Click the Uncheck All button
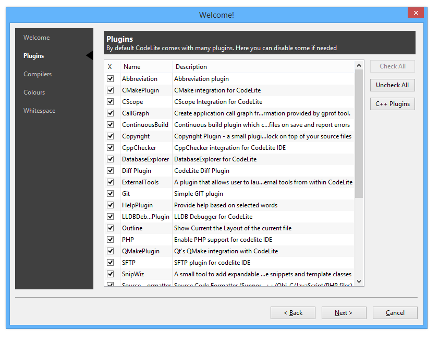The height and width of the screenshot is (340, 439). [392, 85]
